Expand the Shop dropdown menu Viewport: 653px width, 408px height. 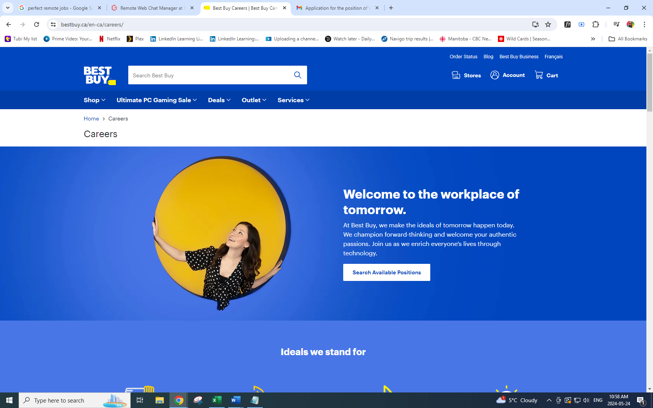coord(94,100)
